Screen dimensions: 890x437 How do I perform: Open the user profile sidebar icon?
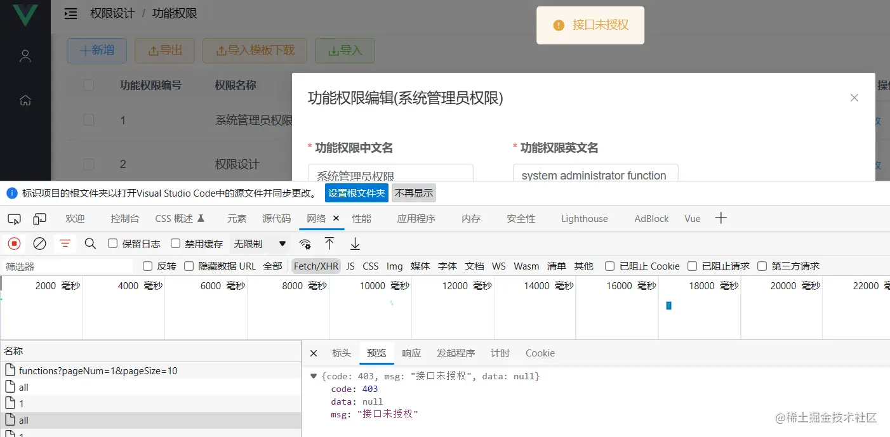point(25,56)
